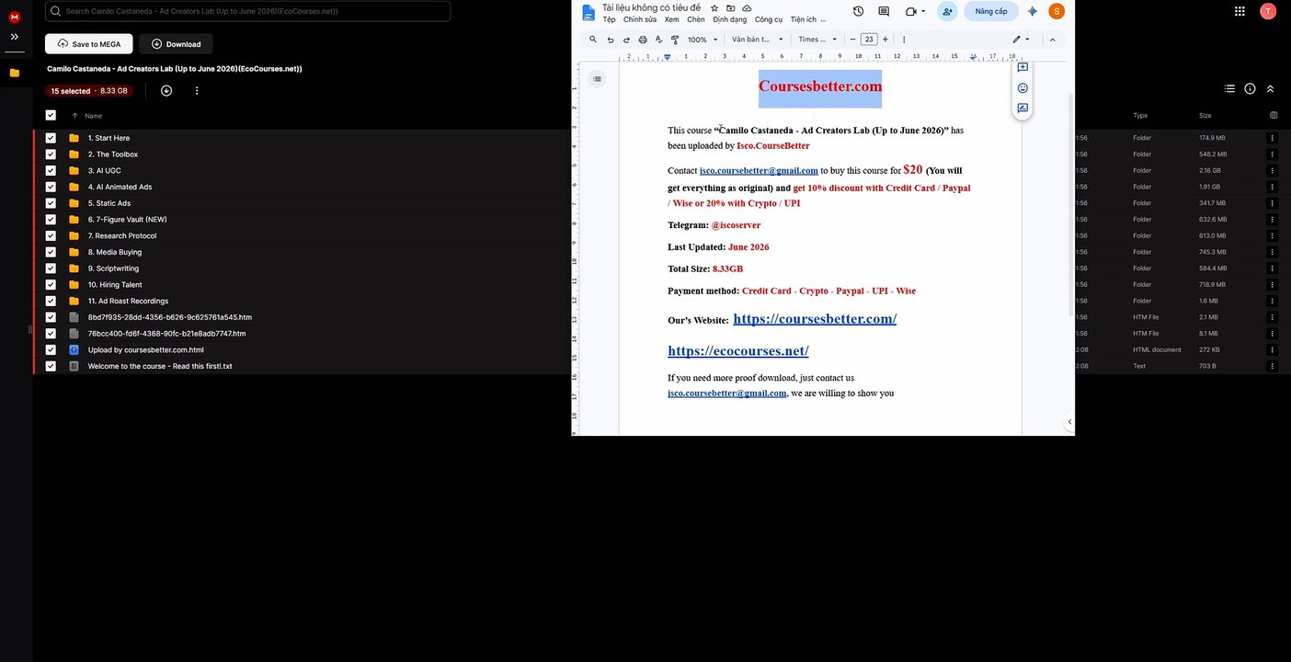
Task: Click the download icon beside 15 selected
Action: pyautogui.click(x=166, y=91)
